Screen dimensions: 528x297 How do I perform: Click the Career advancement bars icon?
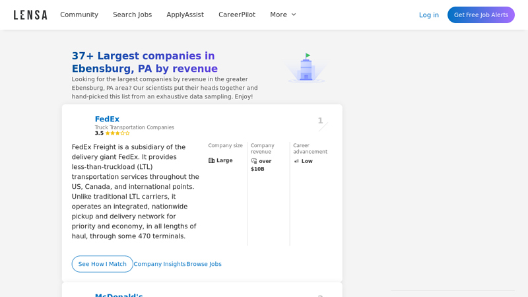point(296,161)
